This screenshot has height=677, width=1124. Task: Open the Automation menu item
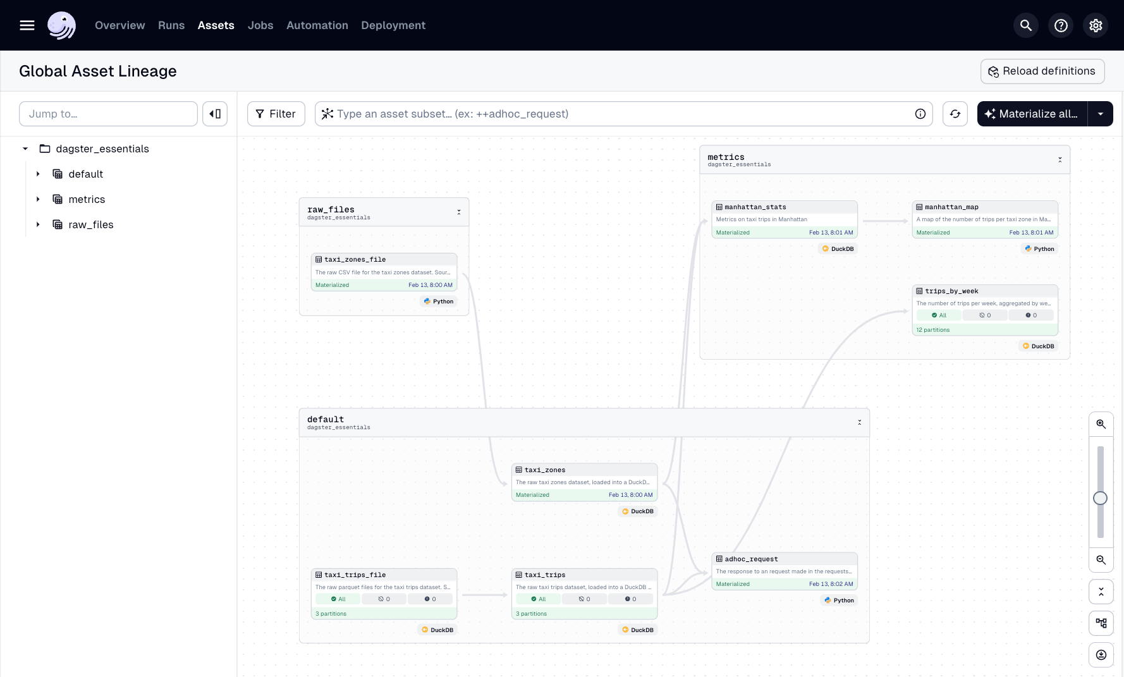pyautogui.click(x=317, y=25)
